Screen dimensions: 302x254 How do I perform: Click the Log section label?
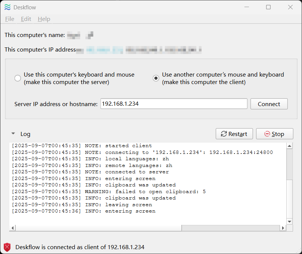[x=25, y=134]
